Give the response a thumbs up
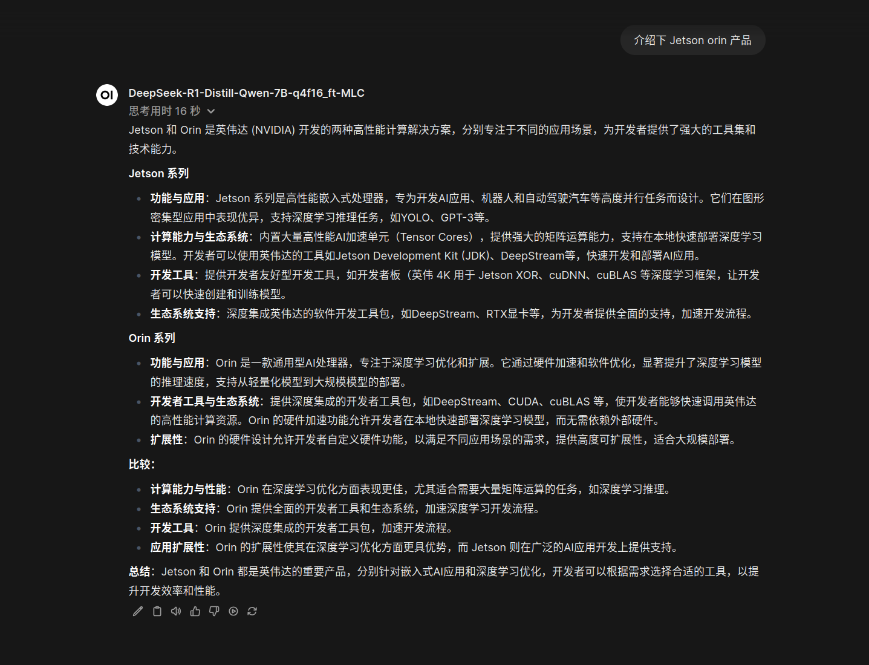This screenshot has height=665, width=869. pos(195,611)
